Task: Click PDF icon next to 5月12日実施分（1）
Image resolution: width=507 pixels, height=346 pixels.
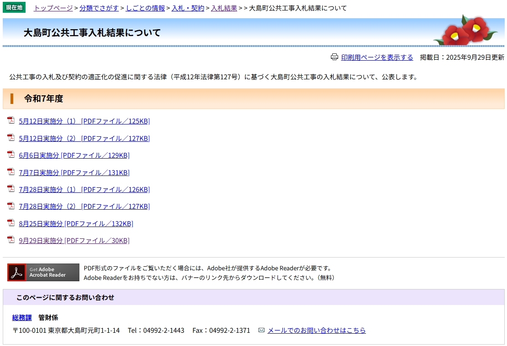Action: point(11,120)
